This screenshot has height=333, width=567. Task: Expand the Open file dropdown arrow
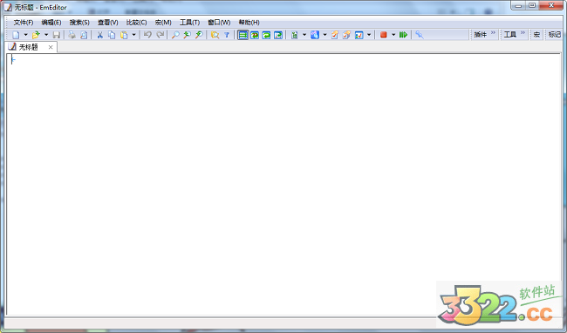(x=46, y=35)
